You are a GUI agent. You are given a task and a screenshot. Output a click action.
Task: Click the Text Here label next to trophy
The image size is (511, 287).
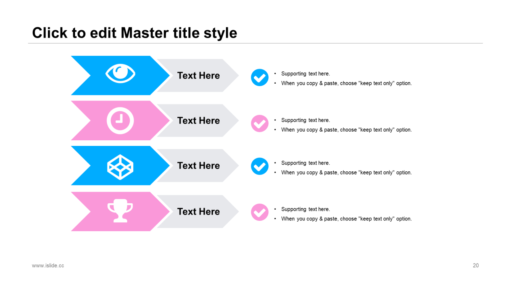[x=198, y=211]
